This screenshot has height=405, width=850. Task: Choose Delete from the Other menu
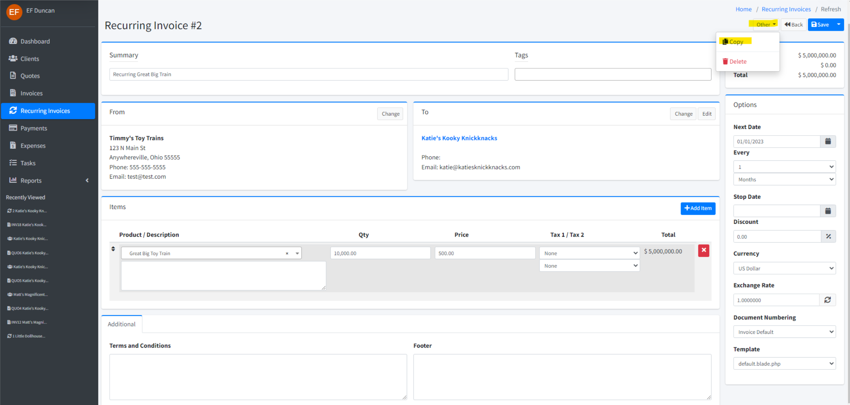(x=737, y=61)
